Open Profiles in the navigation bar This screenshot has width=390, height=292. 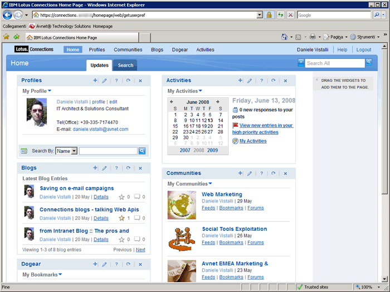tap(97, 50)
